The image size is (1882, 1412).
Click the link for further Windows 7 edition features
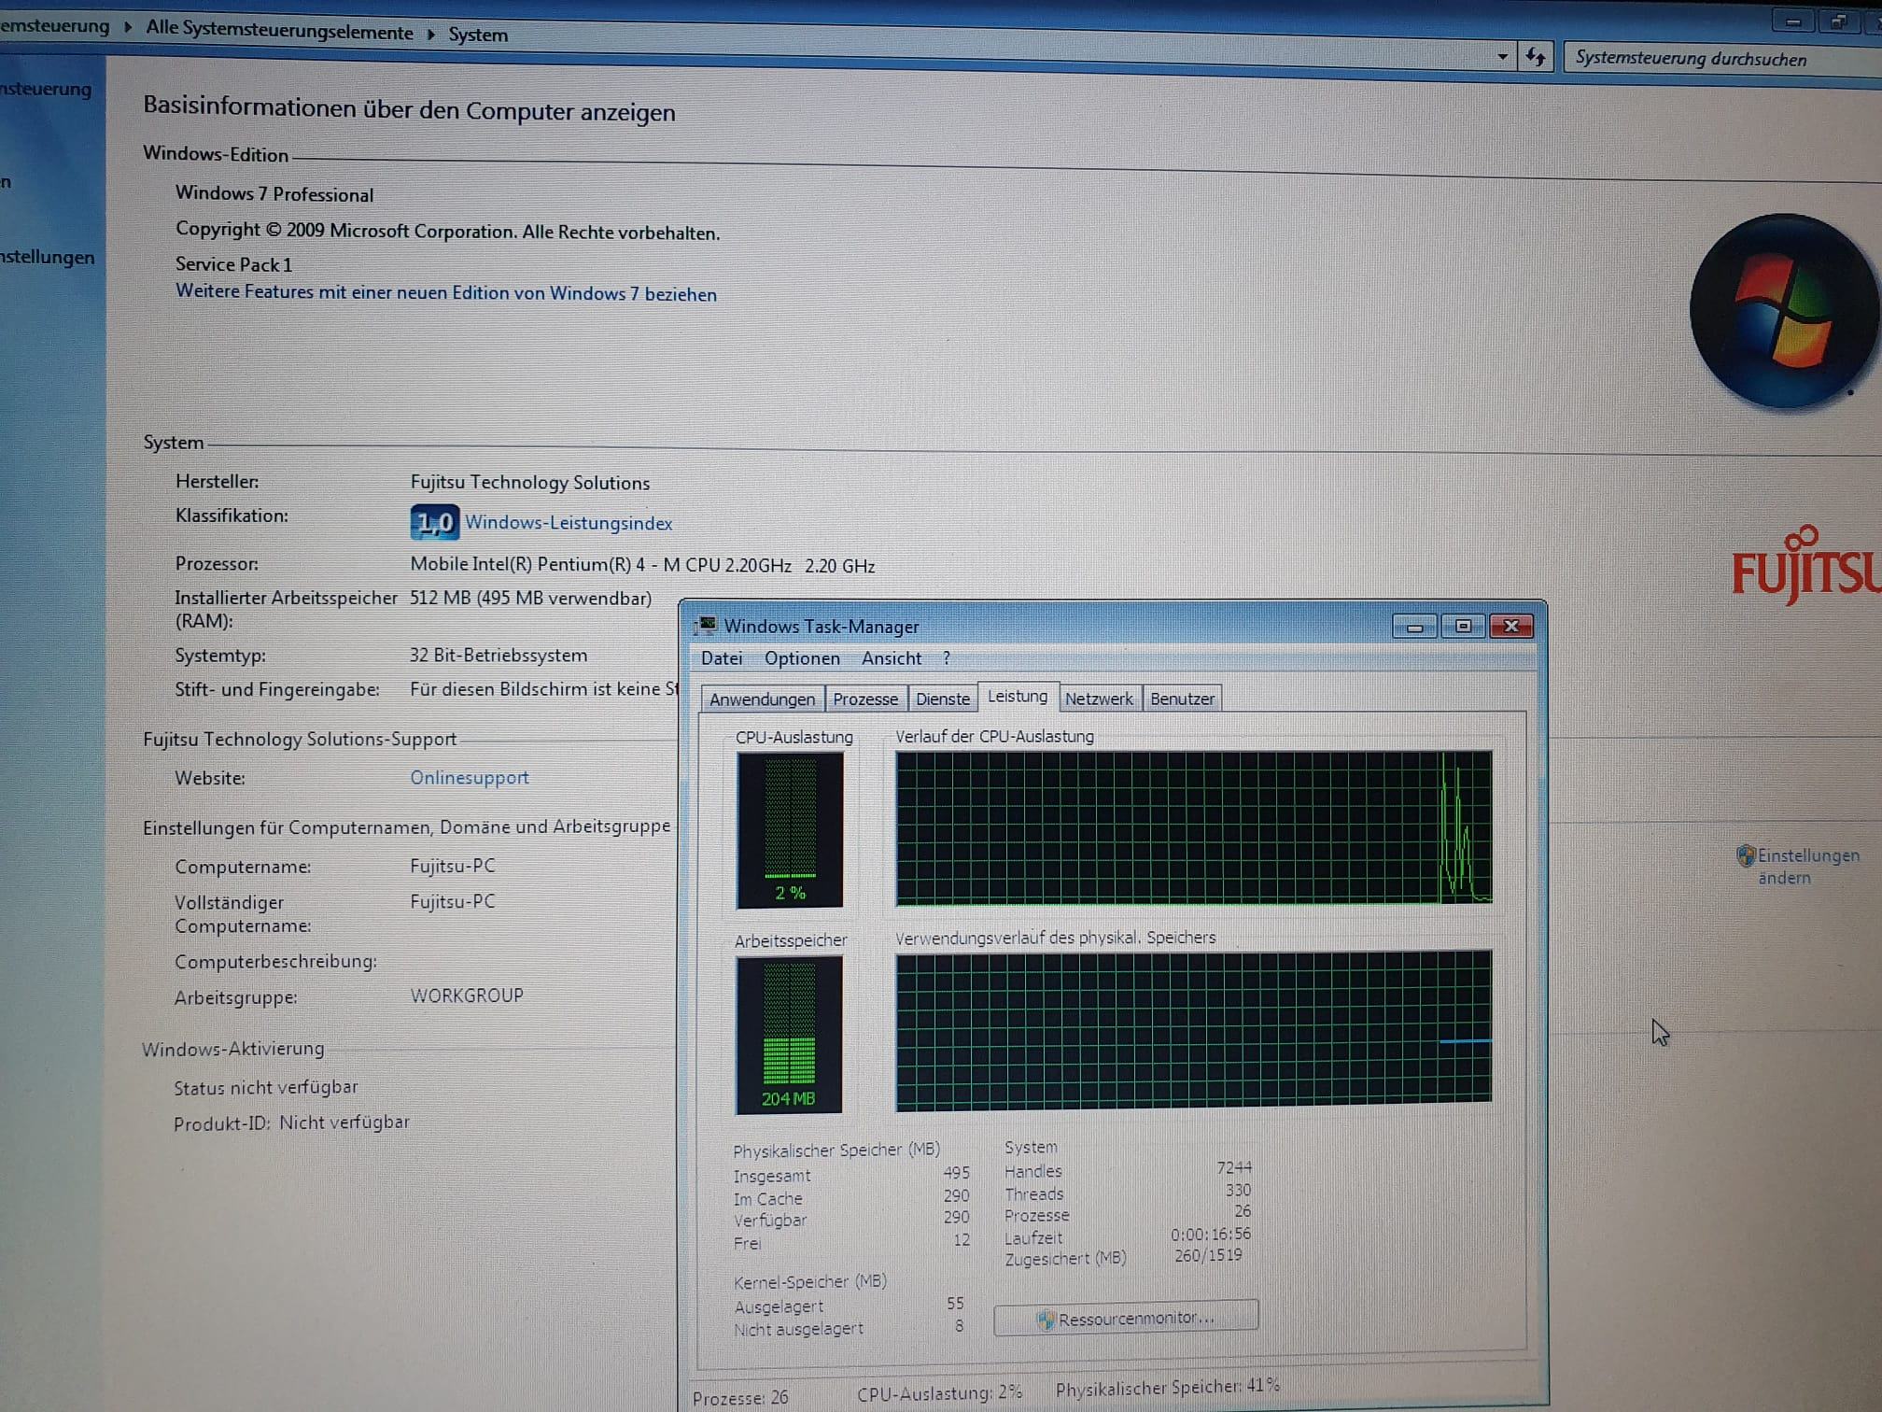pyautogui.click(x=446, y=292)
